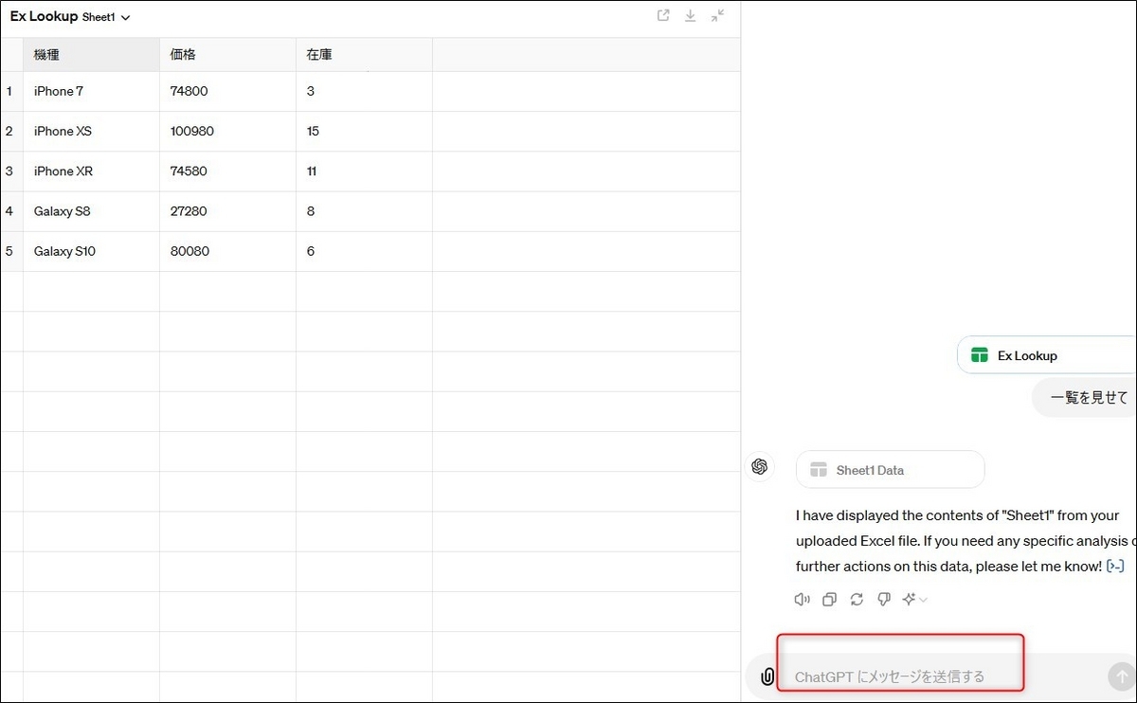The width and height of the screenshot is (1137, 703).
Task: Collapse the expanded table view
Action: (717, 15)
